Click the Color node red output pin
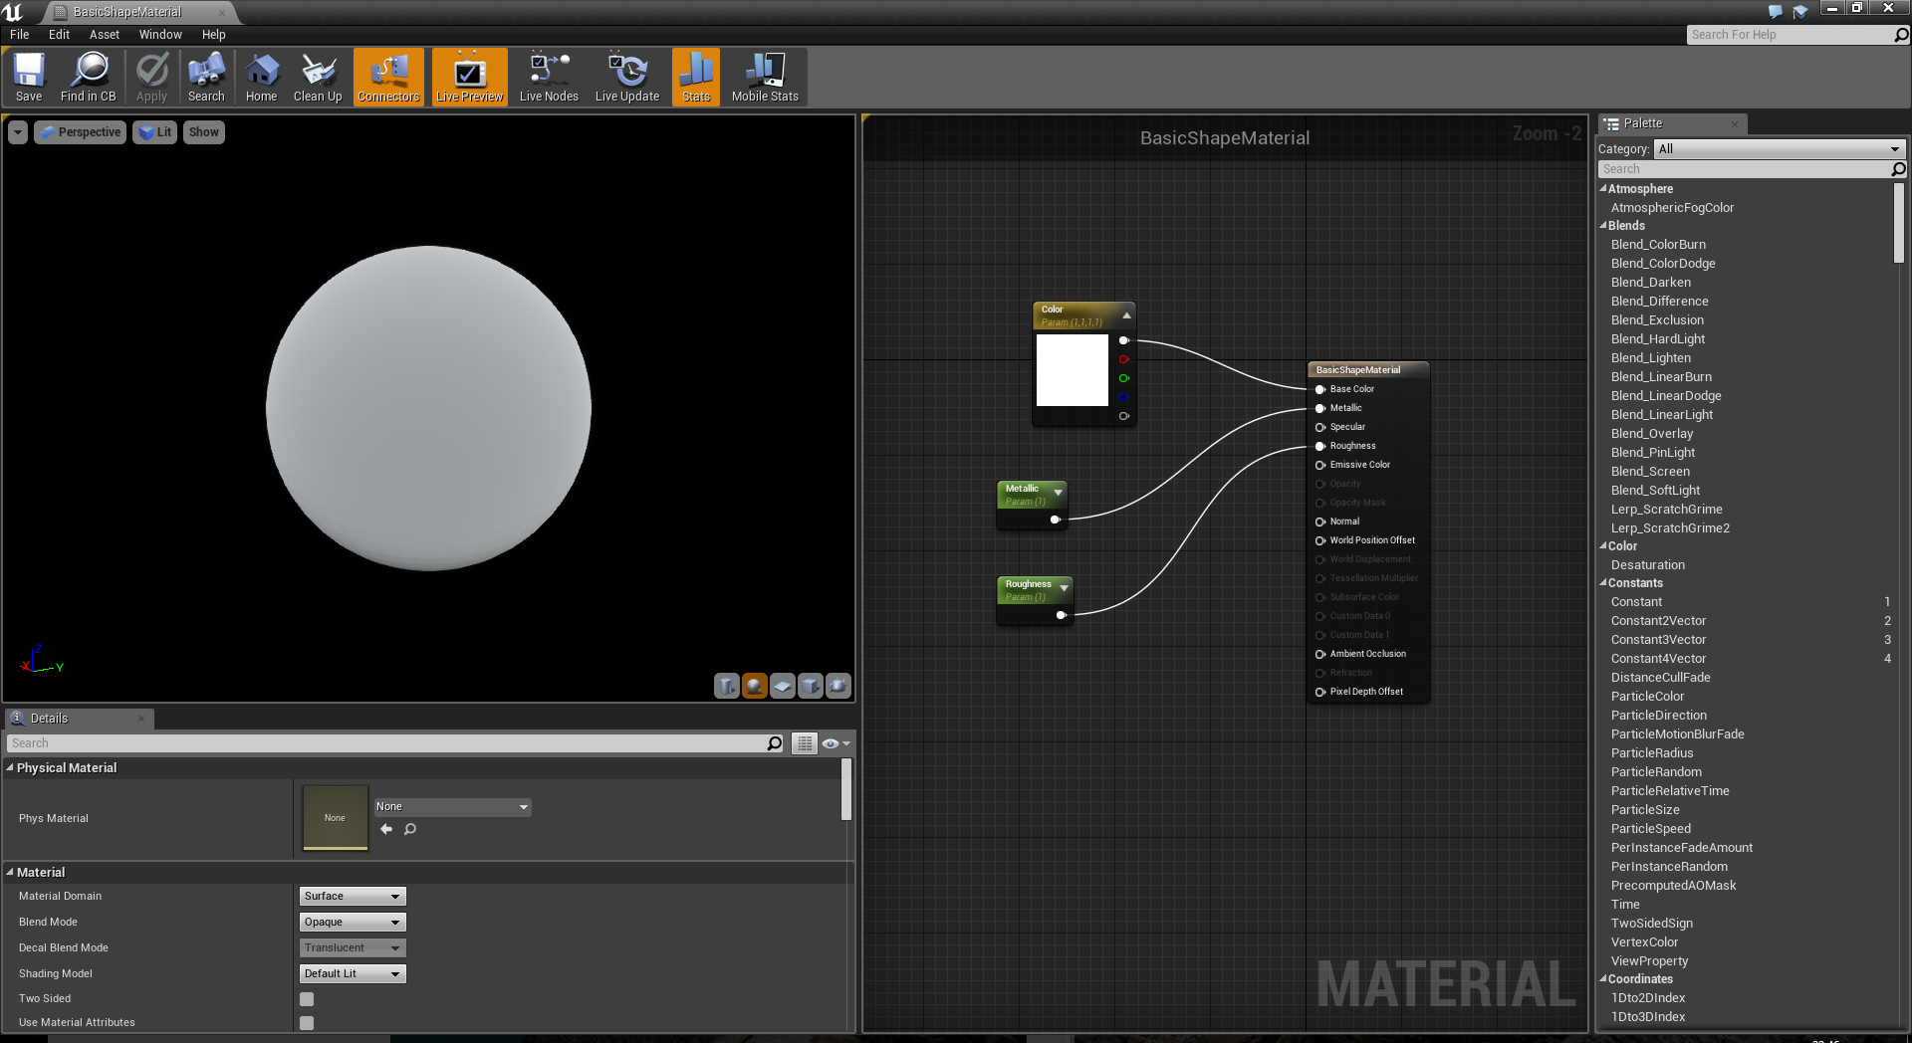 1123,359
